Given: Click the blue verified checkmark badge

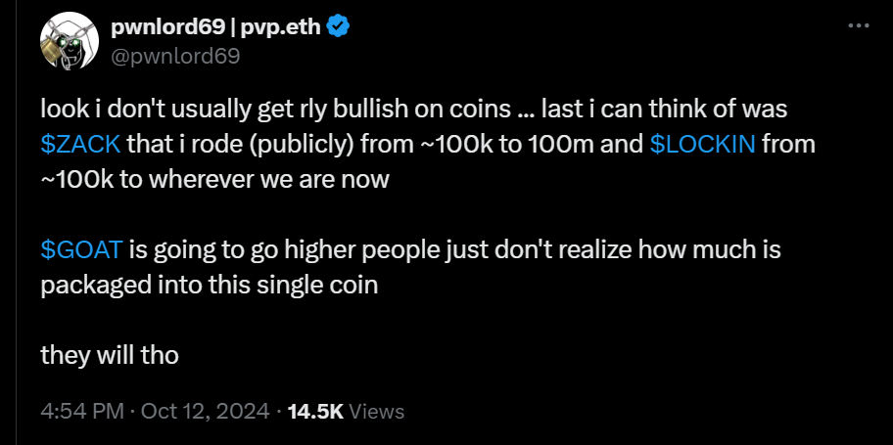Looking at the screenshot, I should pos(339,27).
